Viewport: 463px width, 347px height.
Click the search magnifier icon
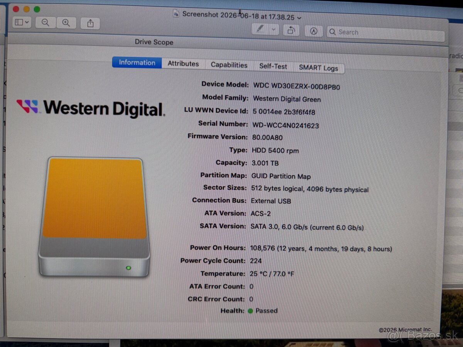click(333, 32)
